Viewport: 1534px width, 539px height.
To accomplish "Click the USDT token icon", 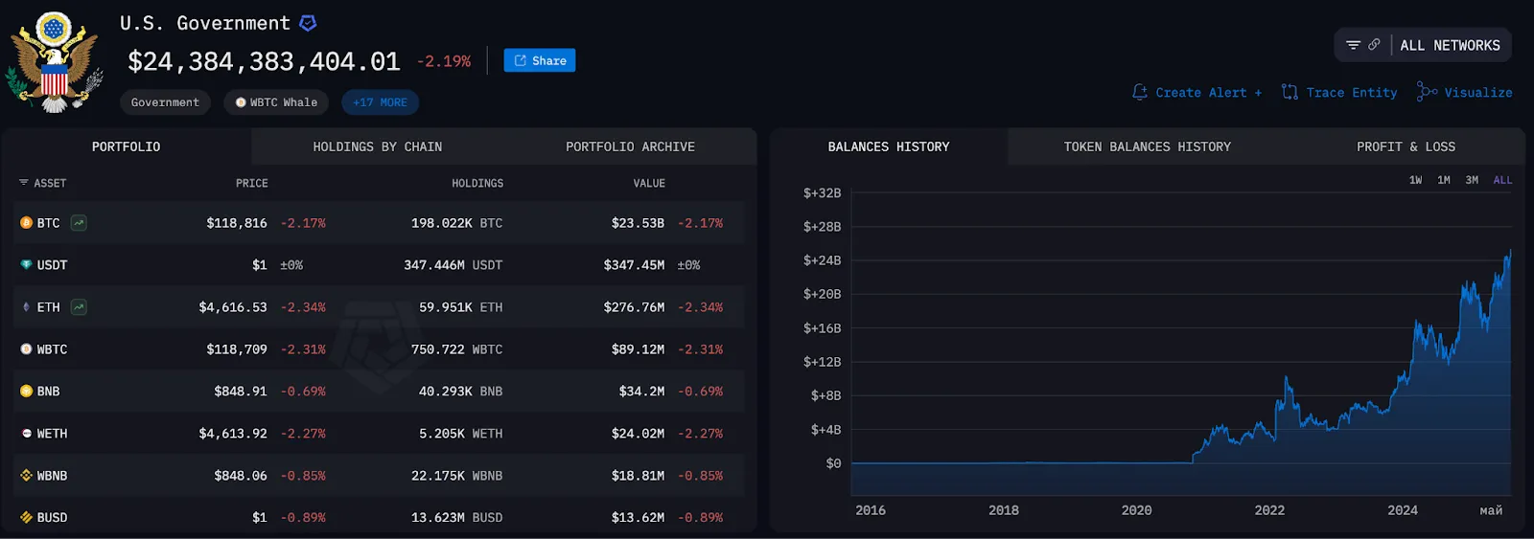I will (x=27, y=265).
